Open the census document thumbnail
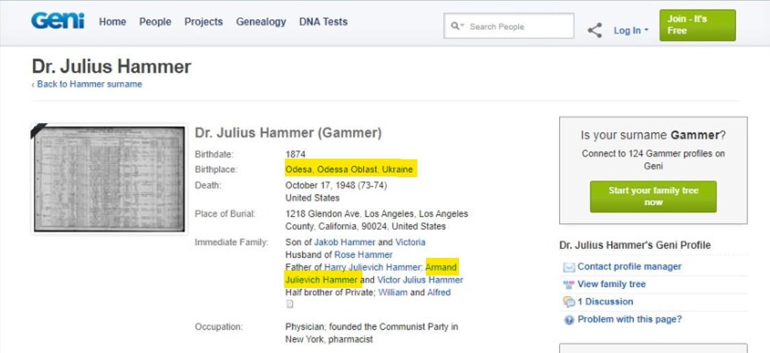The width and height of the screenshot is (770, 353). [x=109, y=179]
